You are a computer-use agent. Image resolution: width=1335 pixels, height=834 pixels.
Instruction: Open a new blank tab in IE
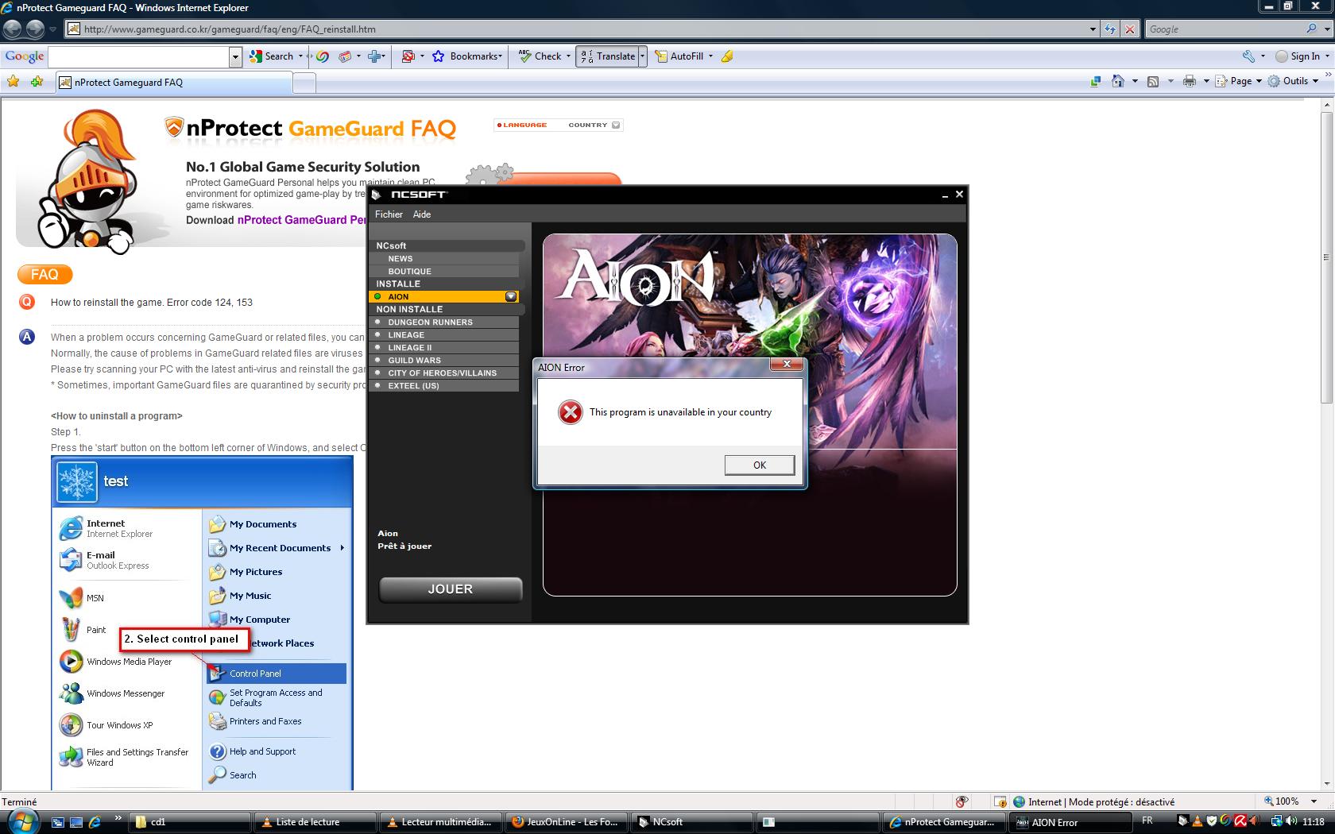304,83
